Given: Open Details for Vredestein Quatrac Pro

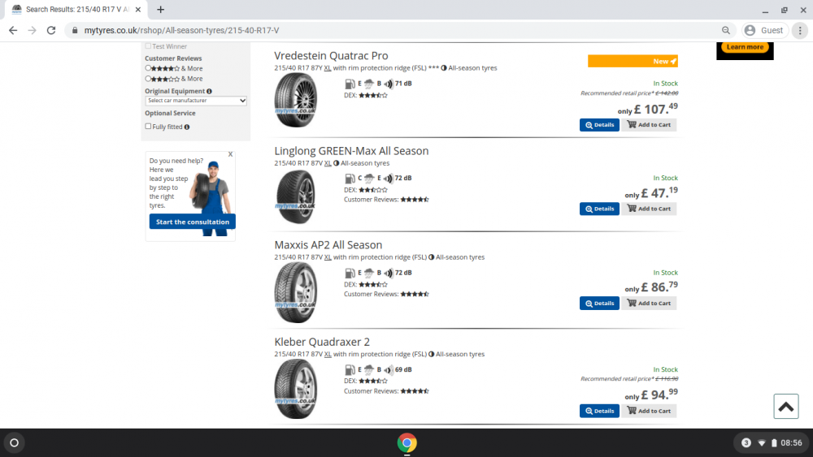Looking at the screenshot, I should [x=599, y=125].
